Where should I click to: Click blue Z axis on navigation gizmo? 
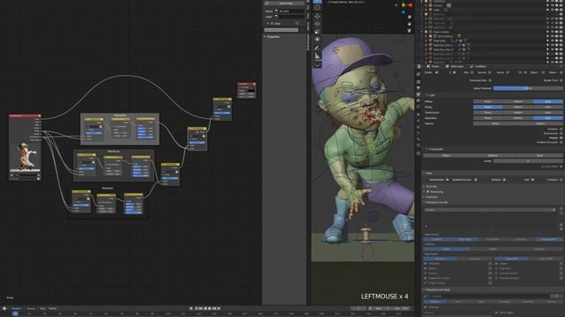click(x=403, y=11)
